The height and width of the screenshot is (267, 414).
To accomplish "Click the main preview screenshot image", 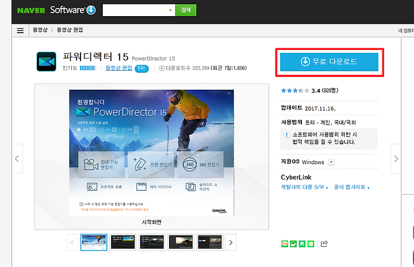I will click(152, 153).
